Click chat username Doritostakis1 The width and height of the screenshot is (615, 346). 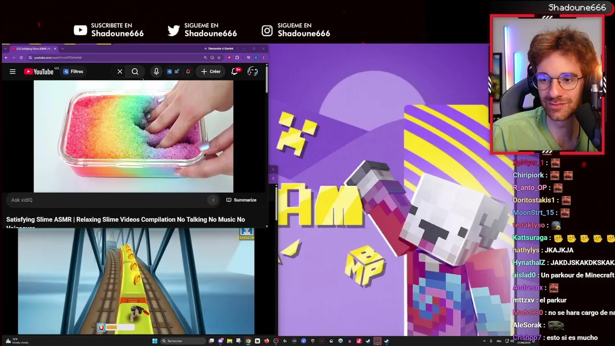coord(534,200)
